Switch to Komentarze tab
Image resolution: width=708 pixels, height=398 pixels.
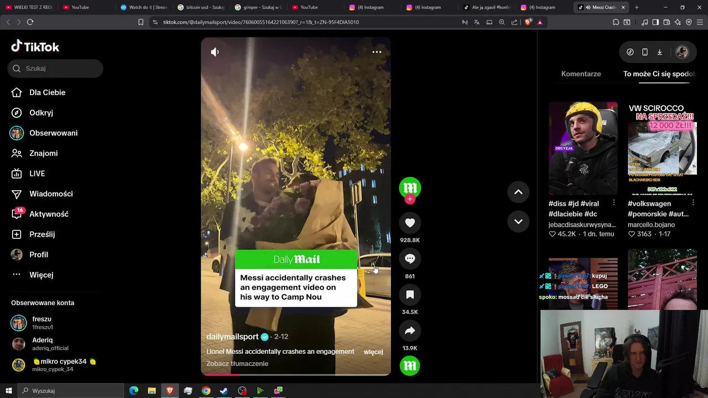[x=581, y=74]
